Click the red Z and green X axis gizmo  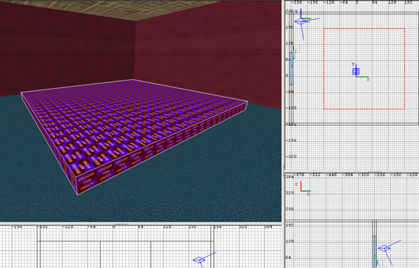[304, 188]
